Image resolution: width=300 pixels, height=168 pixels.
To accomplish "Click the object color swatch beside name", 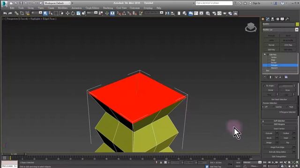I will click(297, 24).
